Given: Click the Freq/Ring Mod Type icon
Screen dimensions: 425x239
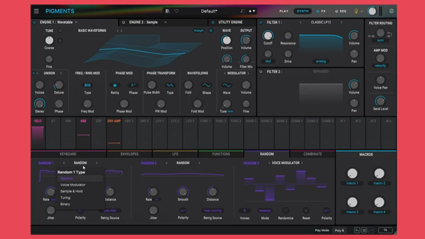Looking at the screenshot, I should pyautogui.click(x=87, y=86).
